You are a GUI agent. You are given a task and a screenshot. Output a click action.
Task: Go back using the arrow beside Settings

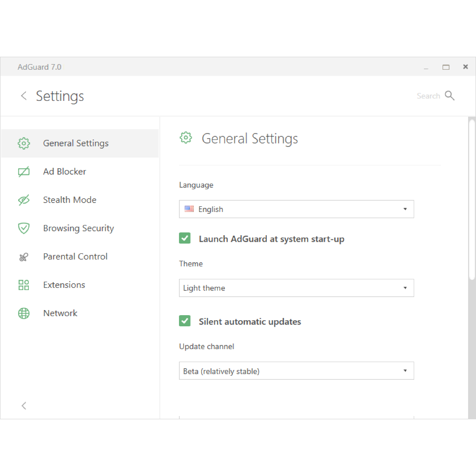click(x=24, y=96)
